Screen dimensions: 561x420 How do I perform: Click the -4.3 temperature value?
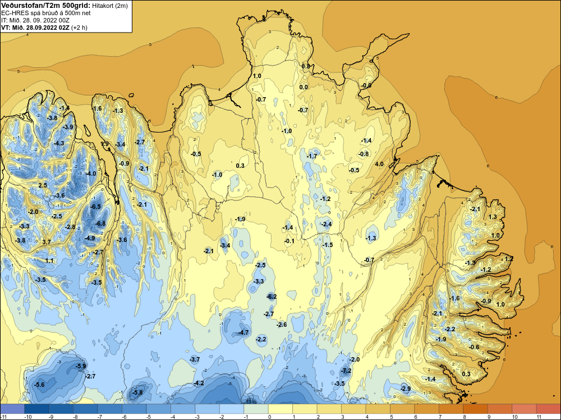59,143
